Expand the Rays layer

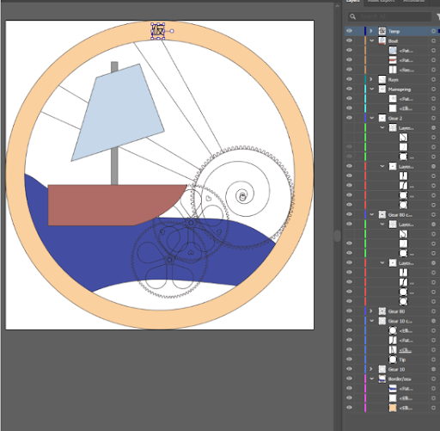[x=371, y=79]
